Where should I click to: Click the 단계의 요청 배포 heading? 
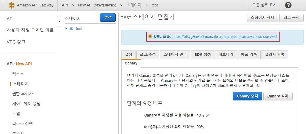click(145, 103)
